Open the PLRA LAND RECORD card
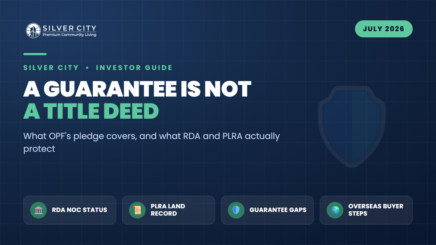436x245 pixels. tap(169, 210)
